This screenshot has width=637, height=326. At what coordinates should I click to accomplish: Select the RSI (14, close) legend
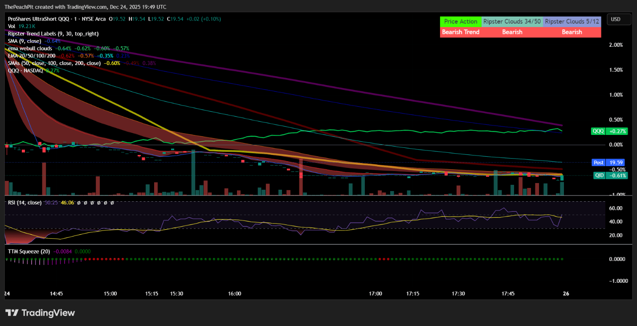click(x=24, y=203)
